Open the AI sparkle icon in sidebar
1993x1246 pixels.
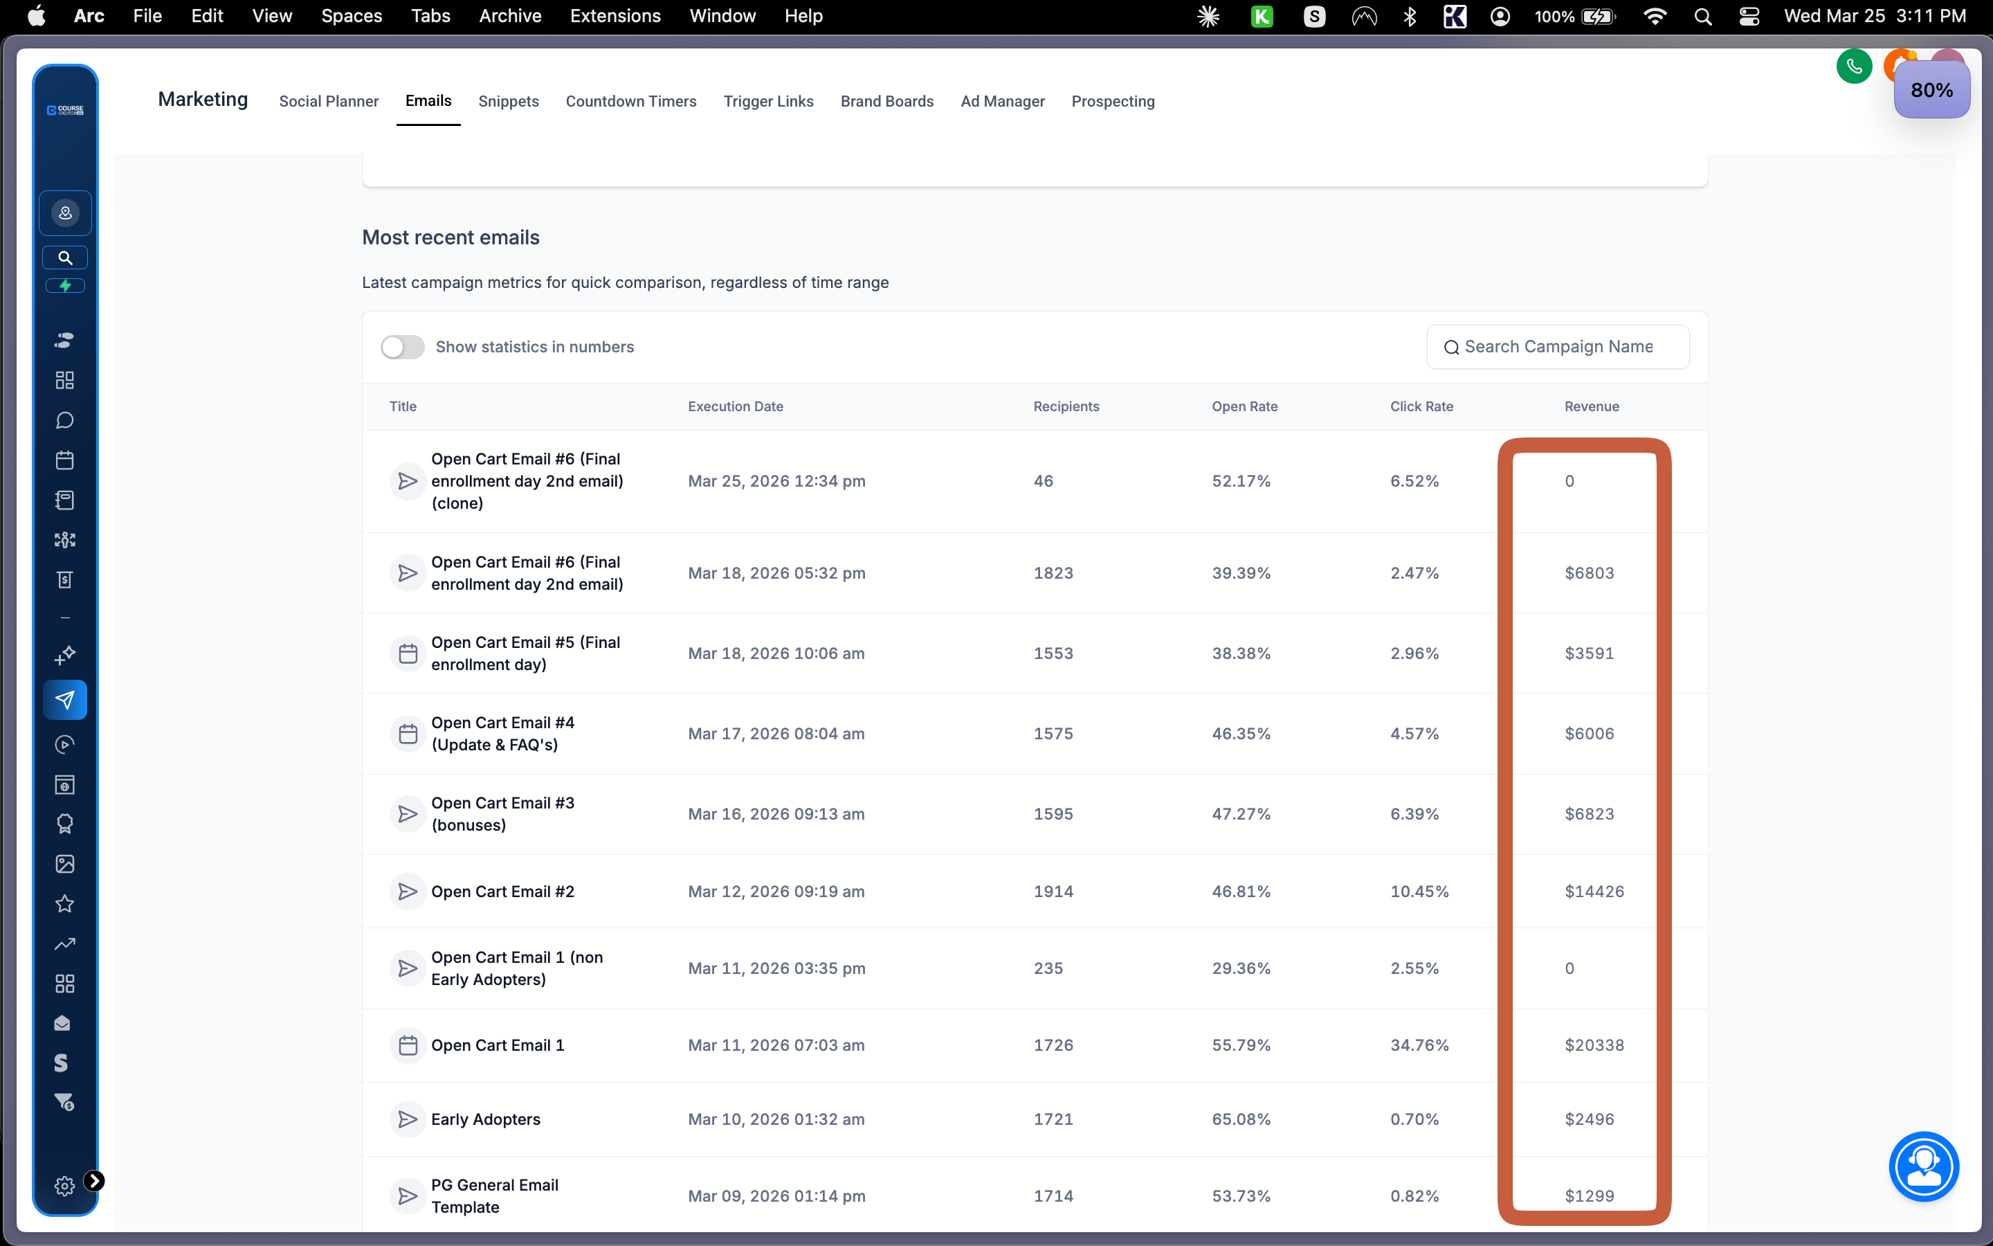click(x=65, y=655)
